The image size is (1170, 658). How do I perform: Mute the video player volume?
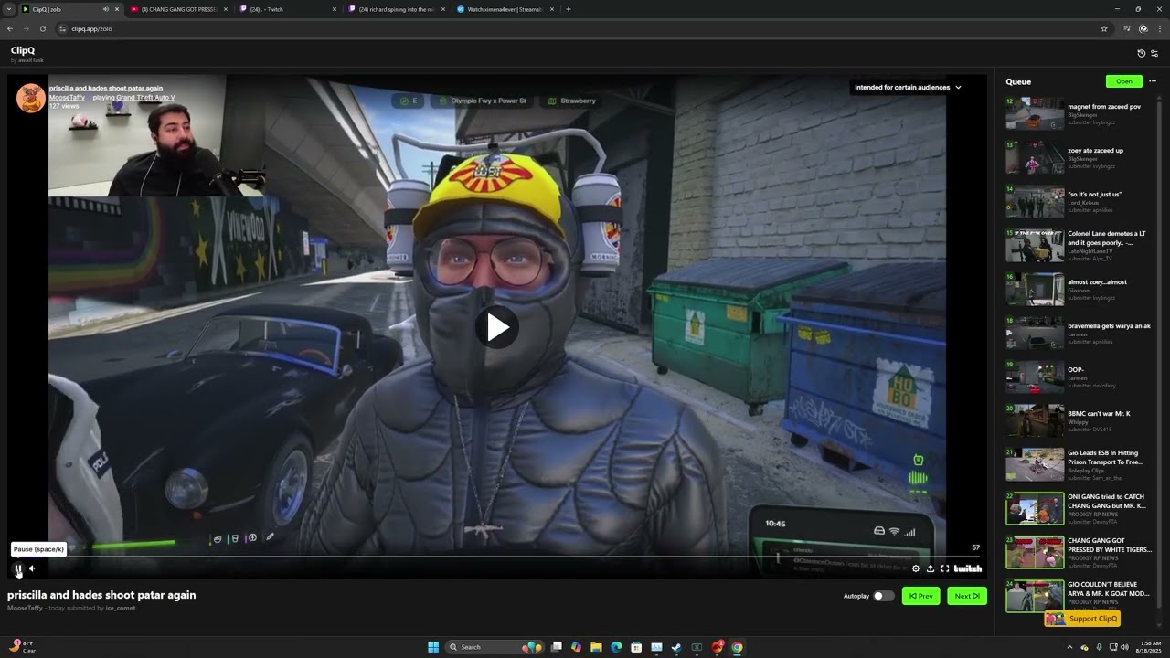(x=32, y=568)
